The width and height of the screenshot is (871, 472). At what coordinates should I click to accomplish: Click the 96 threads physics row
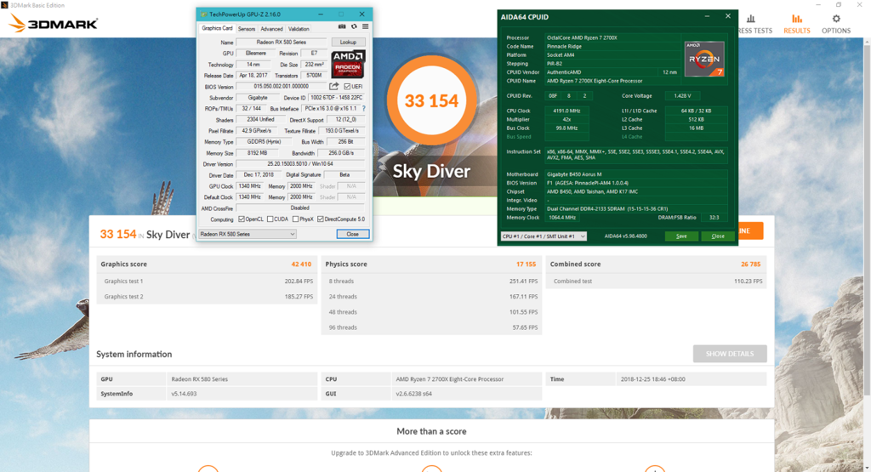coord(431,327)
